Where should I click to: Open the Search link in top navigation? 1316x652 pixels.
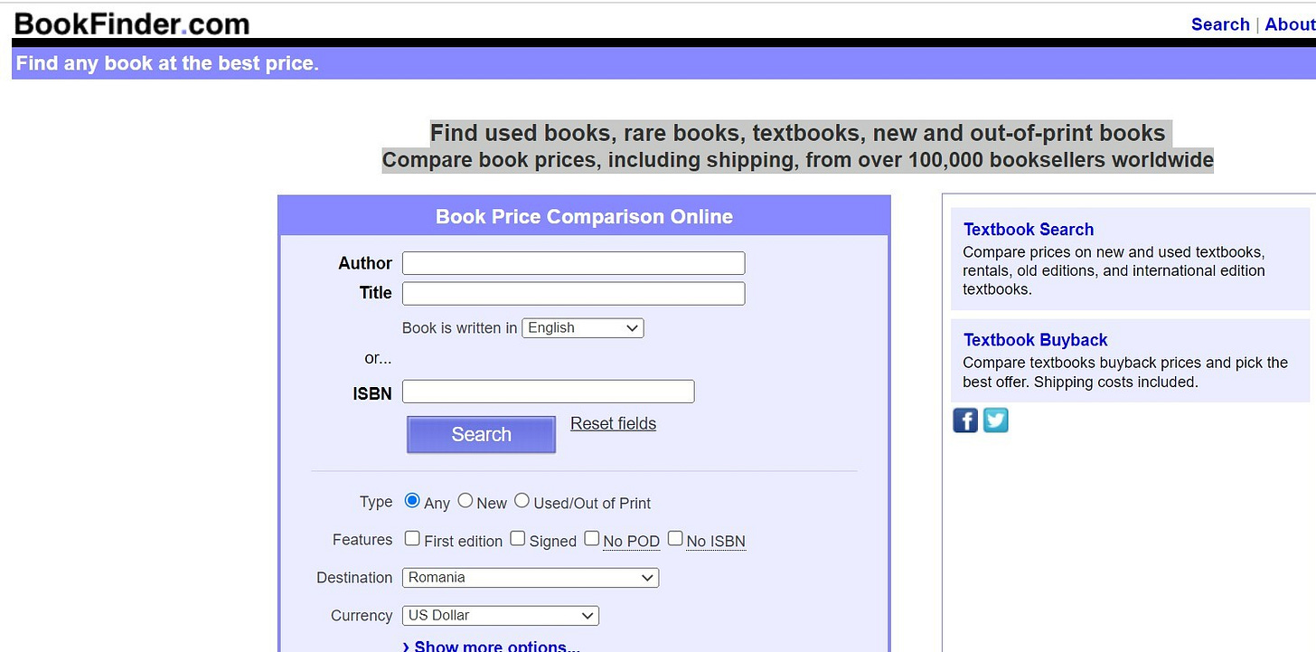coord(1220,24)
